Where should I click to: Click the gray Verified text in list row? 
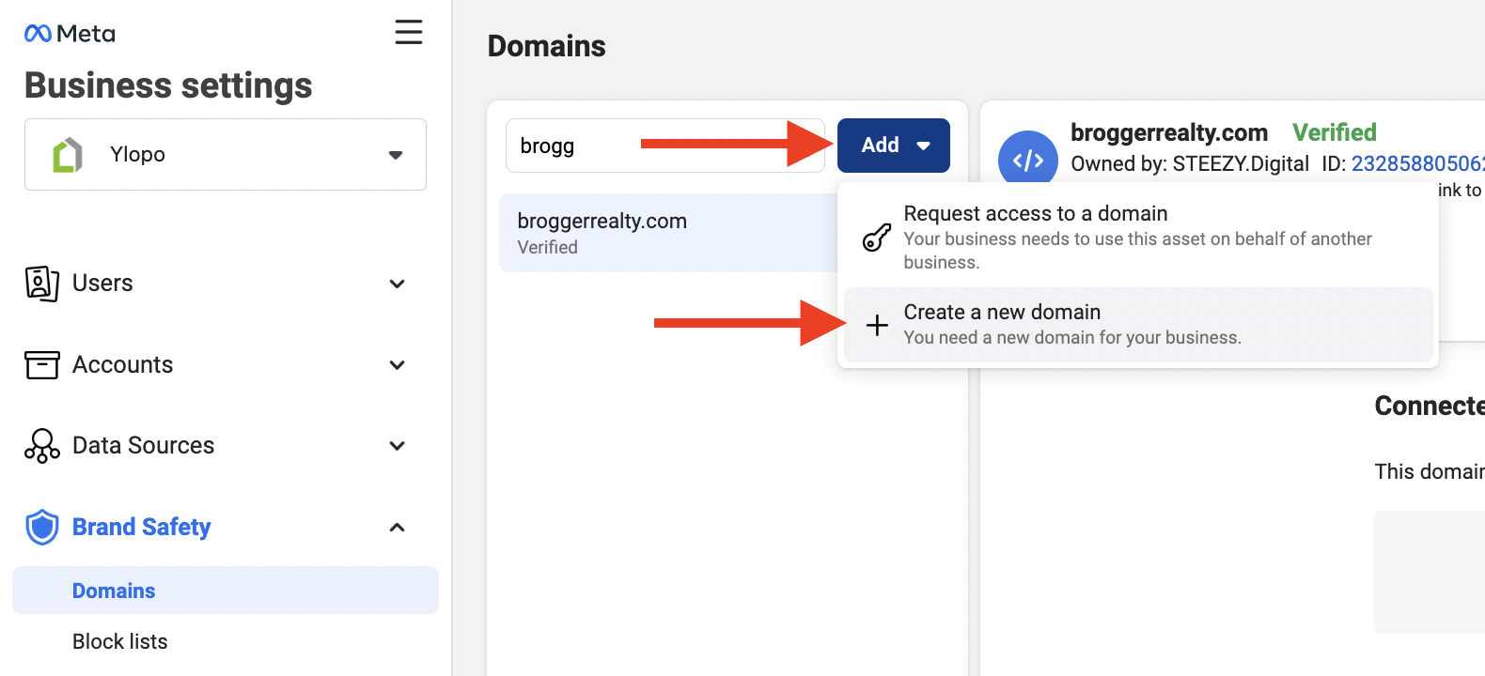(548, 248)
